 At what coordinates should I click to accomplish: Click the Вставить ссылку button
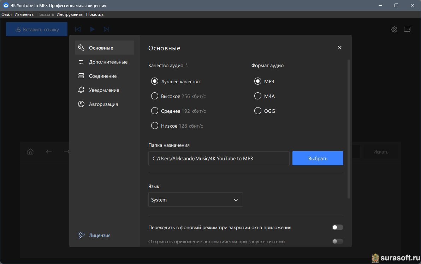(x=37, y=29)
